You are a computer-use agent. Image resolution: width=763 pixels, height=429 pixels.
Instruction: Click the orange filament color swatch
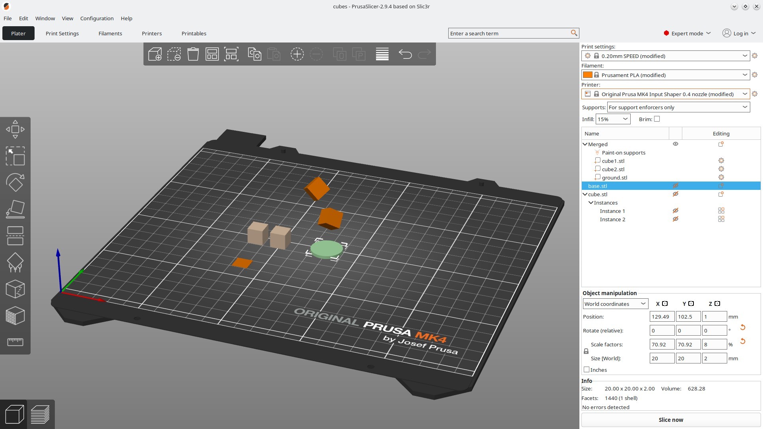(587, 75)
